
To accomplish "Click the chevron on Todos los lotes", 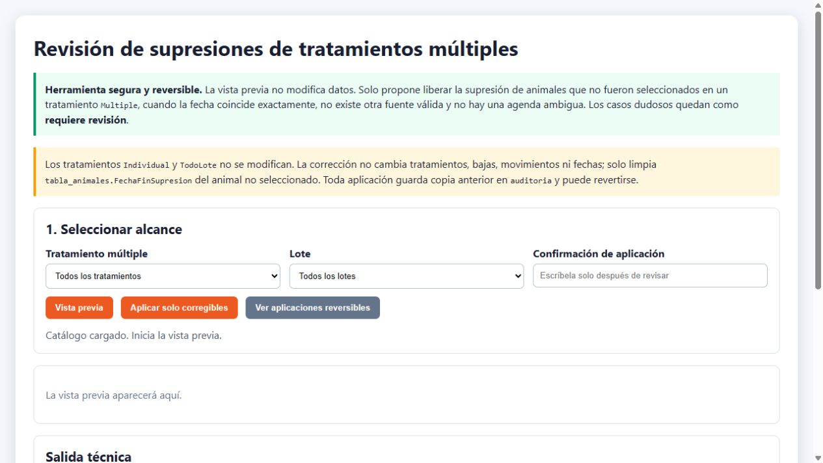I will tap(518, 276).
